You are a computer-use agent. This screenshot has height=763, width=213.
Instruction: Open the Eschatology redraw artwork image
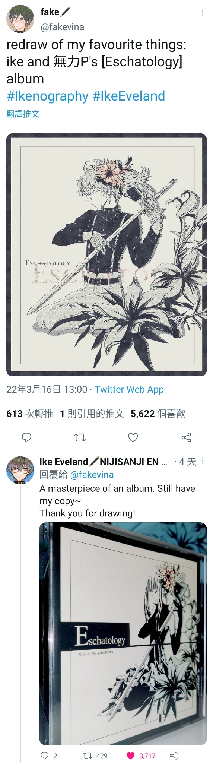pyautogui.click(x=106, y=255)
